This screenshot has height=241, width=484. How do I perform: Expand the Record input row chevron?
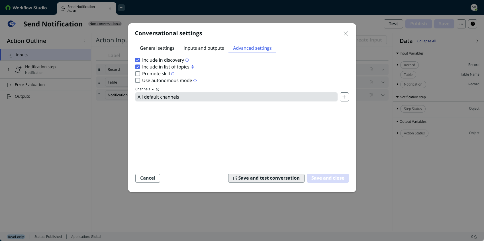tap(383, 69)
